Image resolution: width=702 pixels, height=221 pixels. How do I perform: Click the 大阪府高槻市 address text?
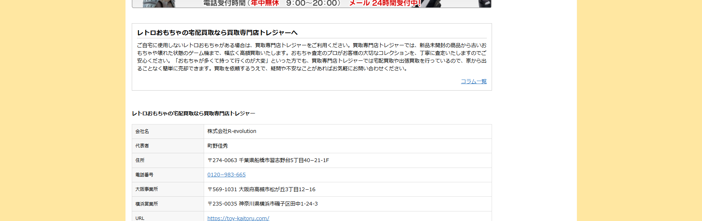coord(261,189)
